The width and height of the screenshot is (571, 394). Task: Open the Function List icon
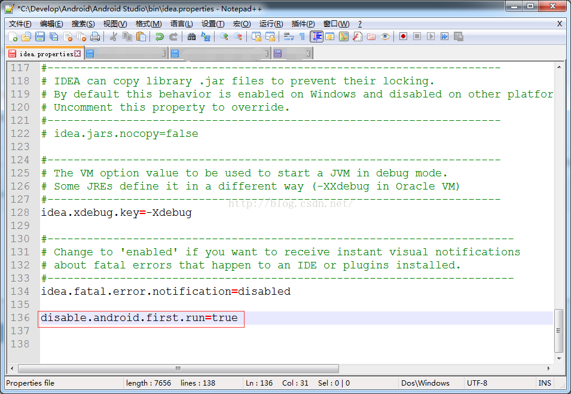click(358, 37)
